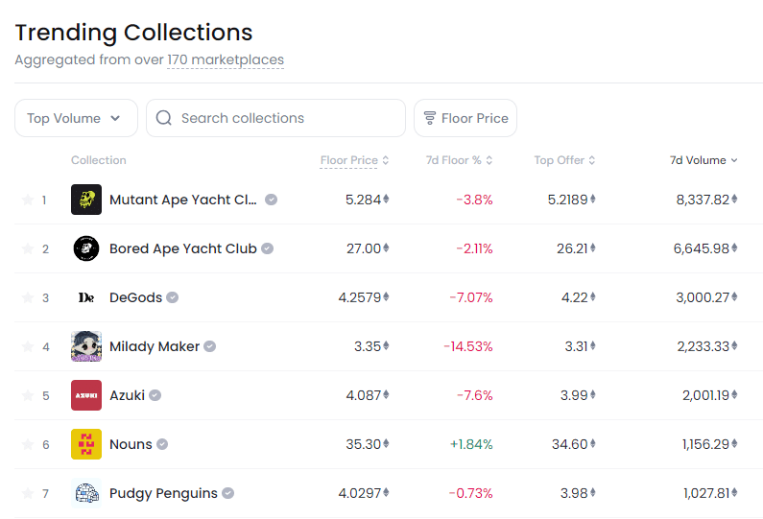Open the DeGods collection logo
This screenshot has height=519, width=763.
coord(86,297)
